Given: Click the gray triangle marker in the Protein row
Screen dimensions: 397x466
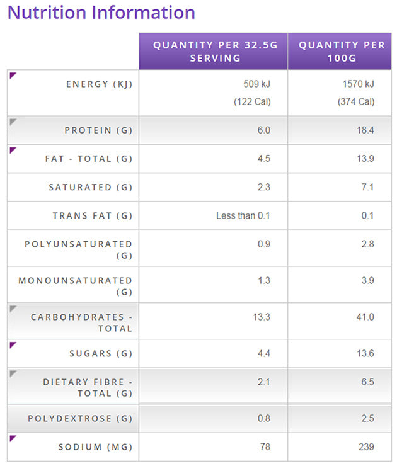Looking at the screenshot, I should pos(13,122).
